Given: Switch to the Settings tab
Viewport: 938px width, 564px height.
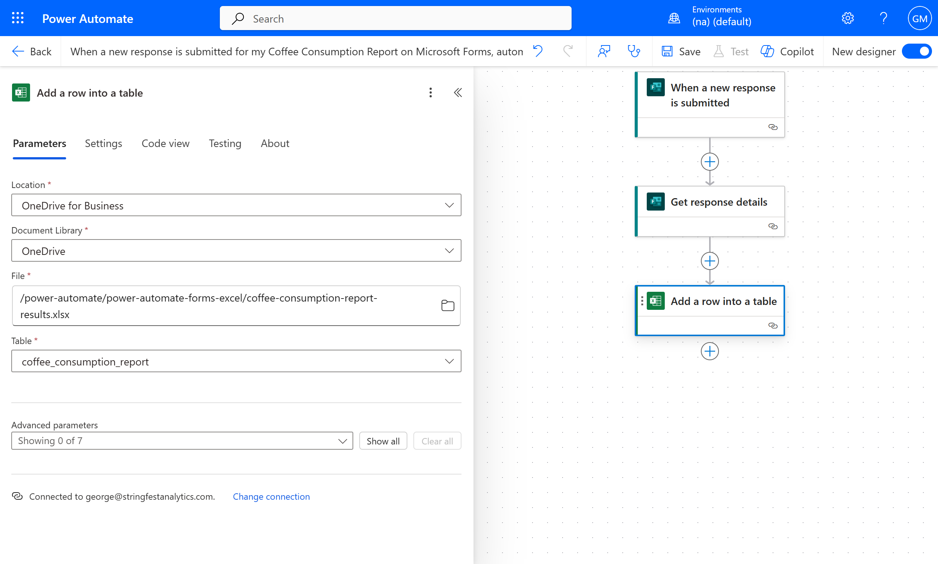Looking at the screenshot, I should (103, 143).
